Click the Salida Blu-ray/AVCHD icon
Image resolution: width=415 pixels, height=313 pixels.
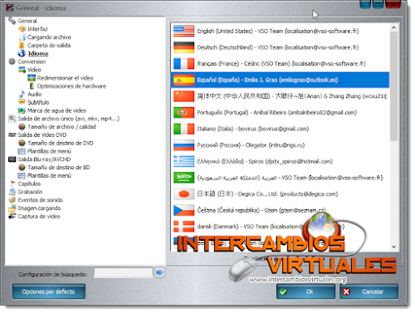point(12,159)
